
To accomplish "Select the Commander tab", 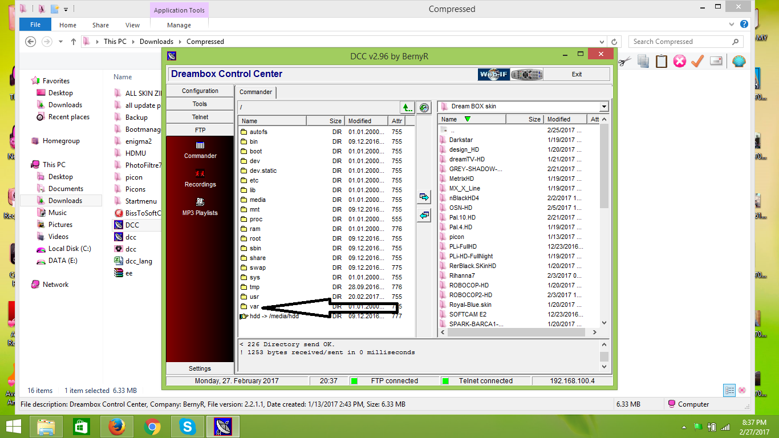I will tap(255, 92).
